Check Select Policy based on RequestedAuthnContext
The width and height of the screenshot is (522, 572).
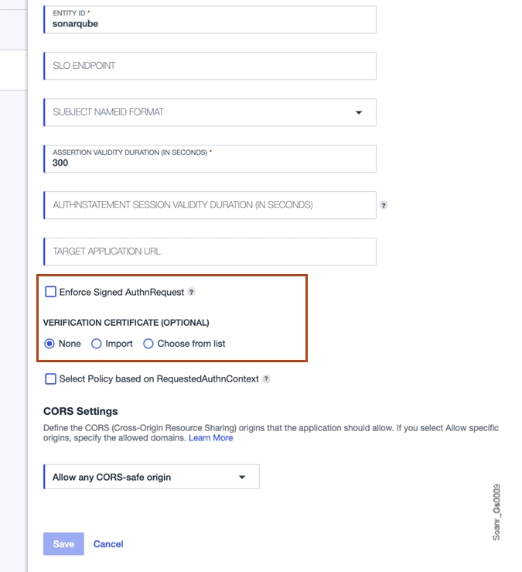tap(51, 378)
